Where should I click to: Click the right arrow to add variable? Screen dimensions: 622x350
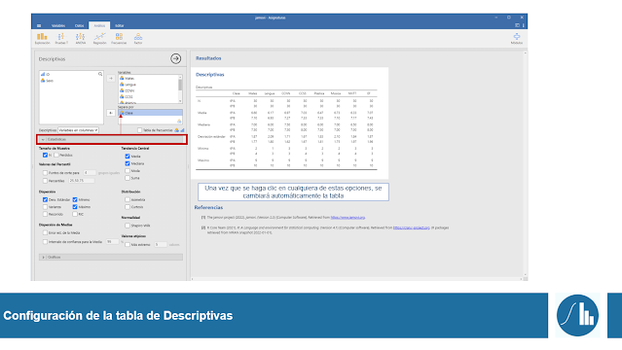111,78
